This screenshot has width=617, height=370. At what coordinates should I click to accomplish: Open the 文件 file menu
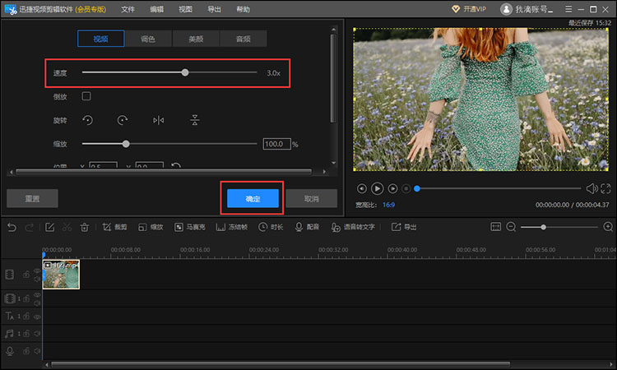128,9
